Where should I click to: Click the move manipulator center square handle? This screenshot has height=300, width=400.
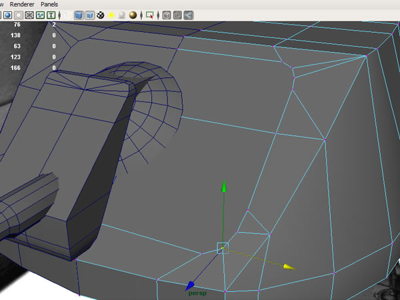(x=223, y=248)
